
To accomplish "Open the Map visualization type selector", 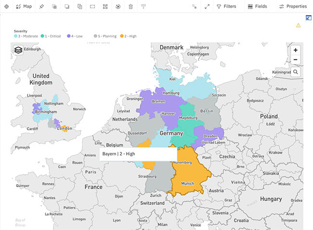I will (x=24, y=7).
